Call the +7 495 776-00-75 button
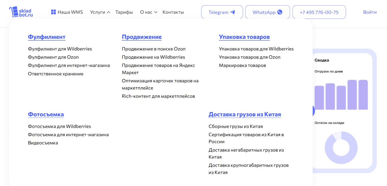Screen dimensions: 387x186 pyautogui.click(x=319, y=12)
